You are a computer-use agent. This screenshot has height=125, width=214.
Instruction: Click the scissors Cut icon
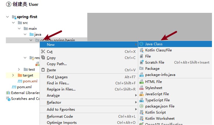point(43,51)
